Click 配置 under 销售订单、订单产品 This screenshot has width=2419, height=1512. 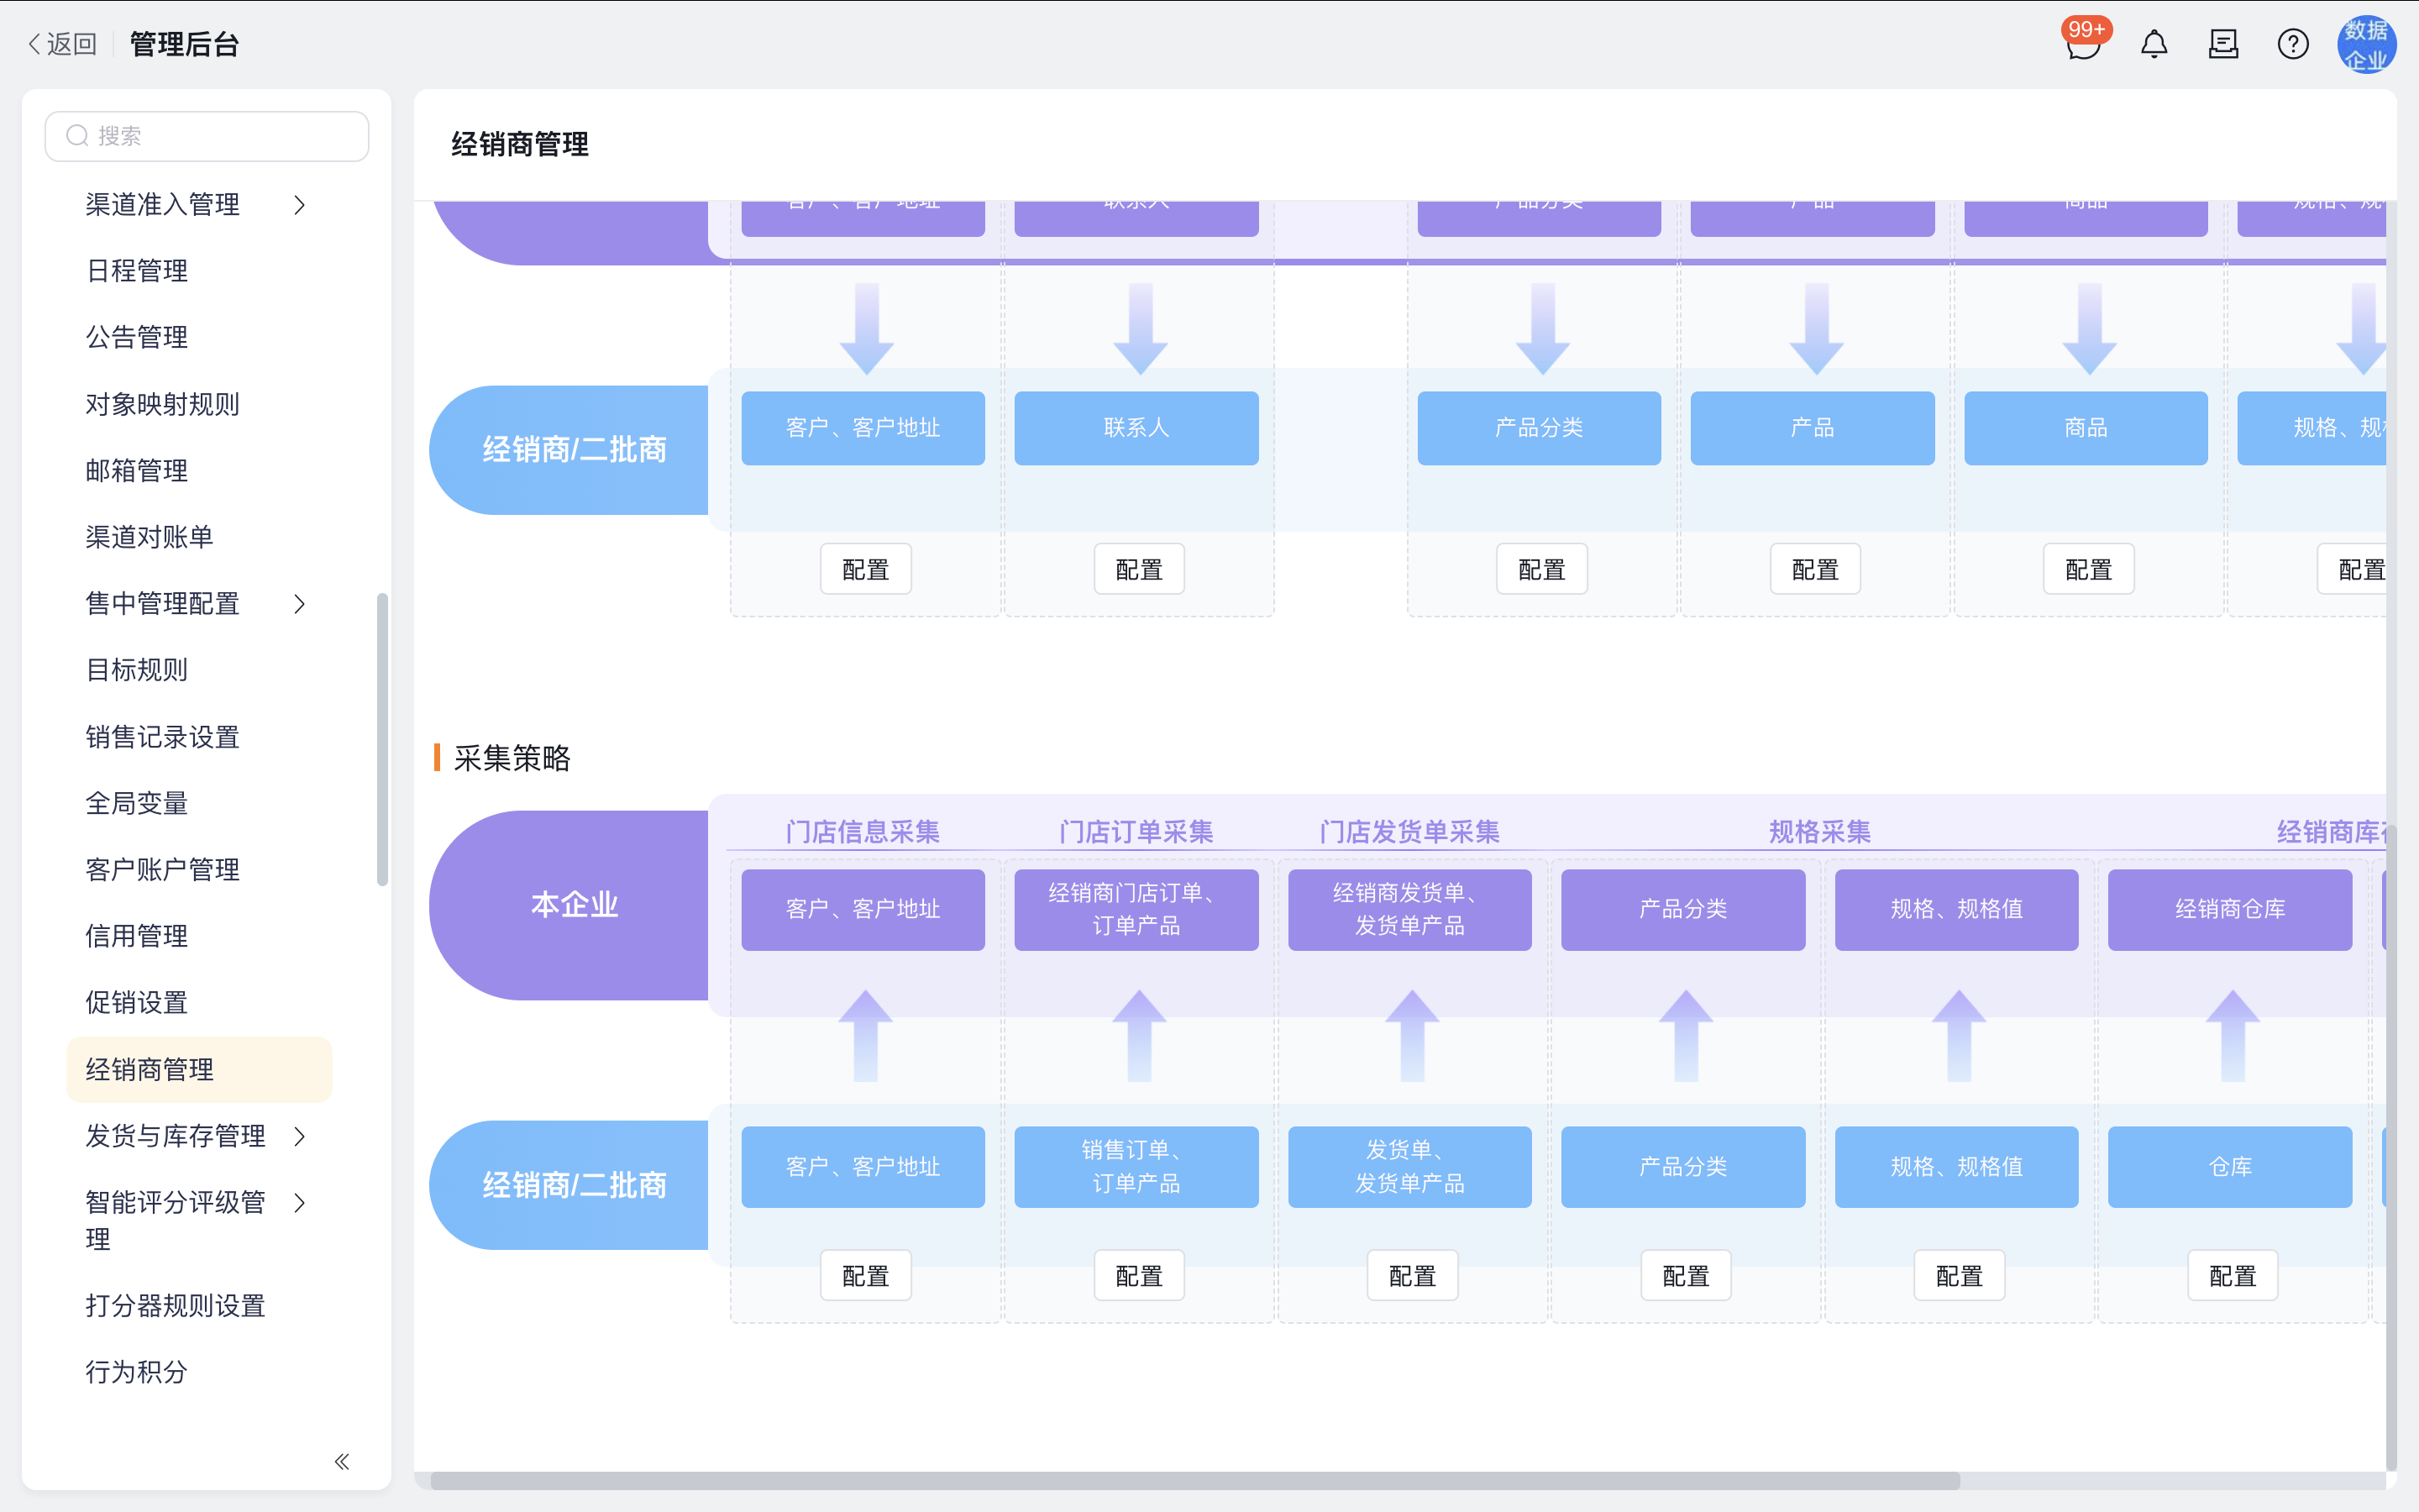(x=1139, y=1275)
